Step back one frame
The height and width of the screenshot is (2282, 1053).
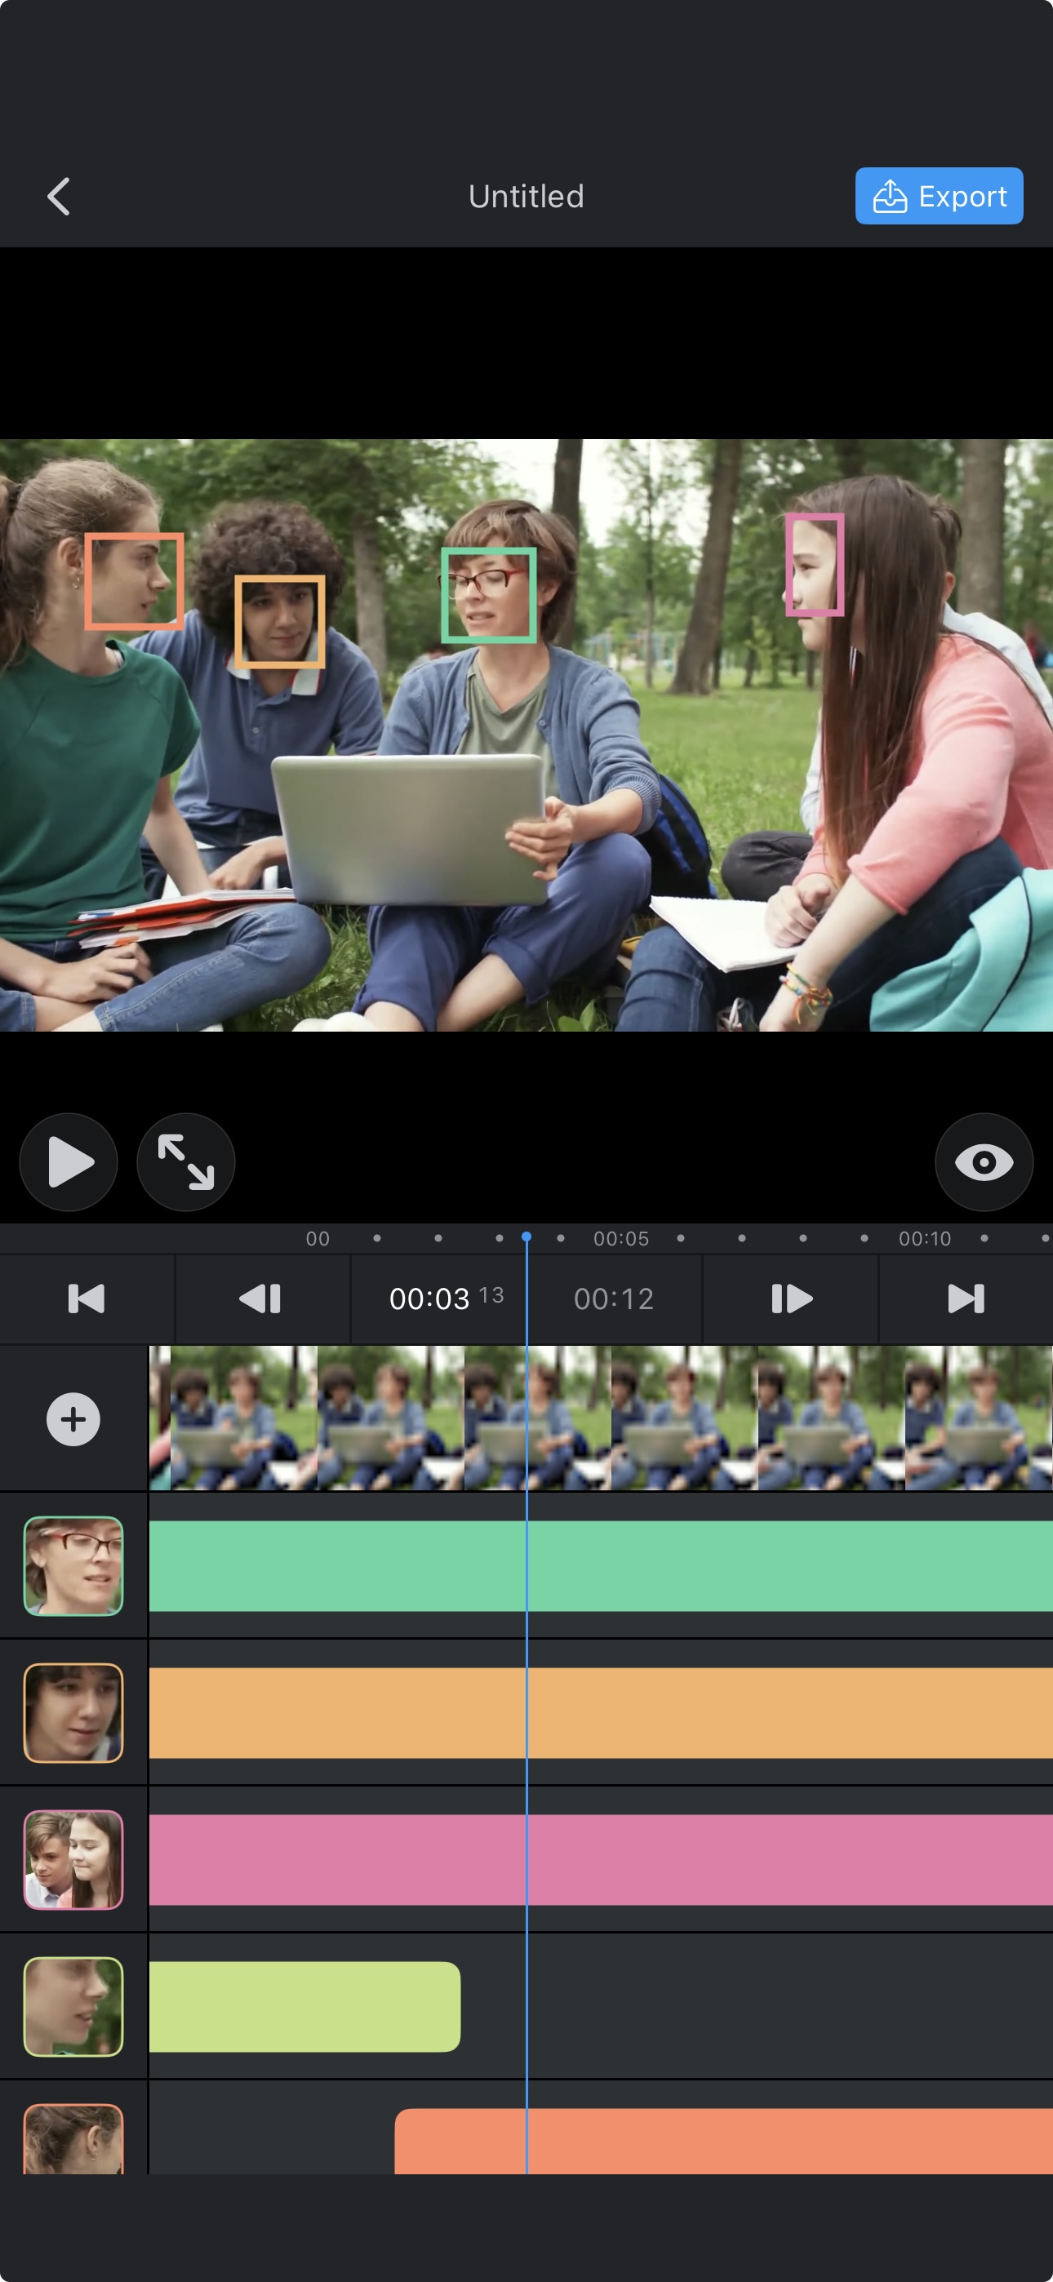[261, 1299]
